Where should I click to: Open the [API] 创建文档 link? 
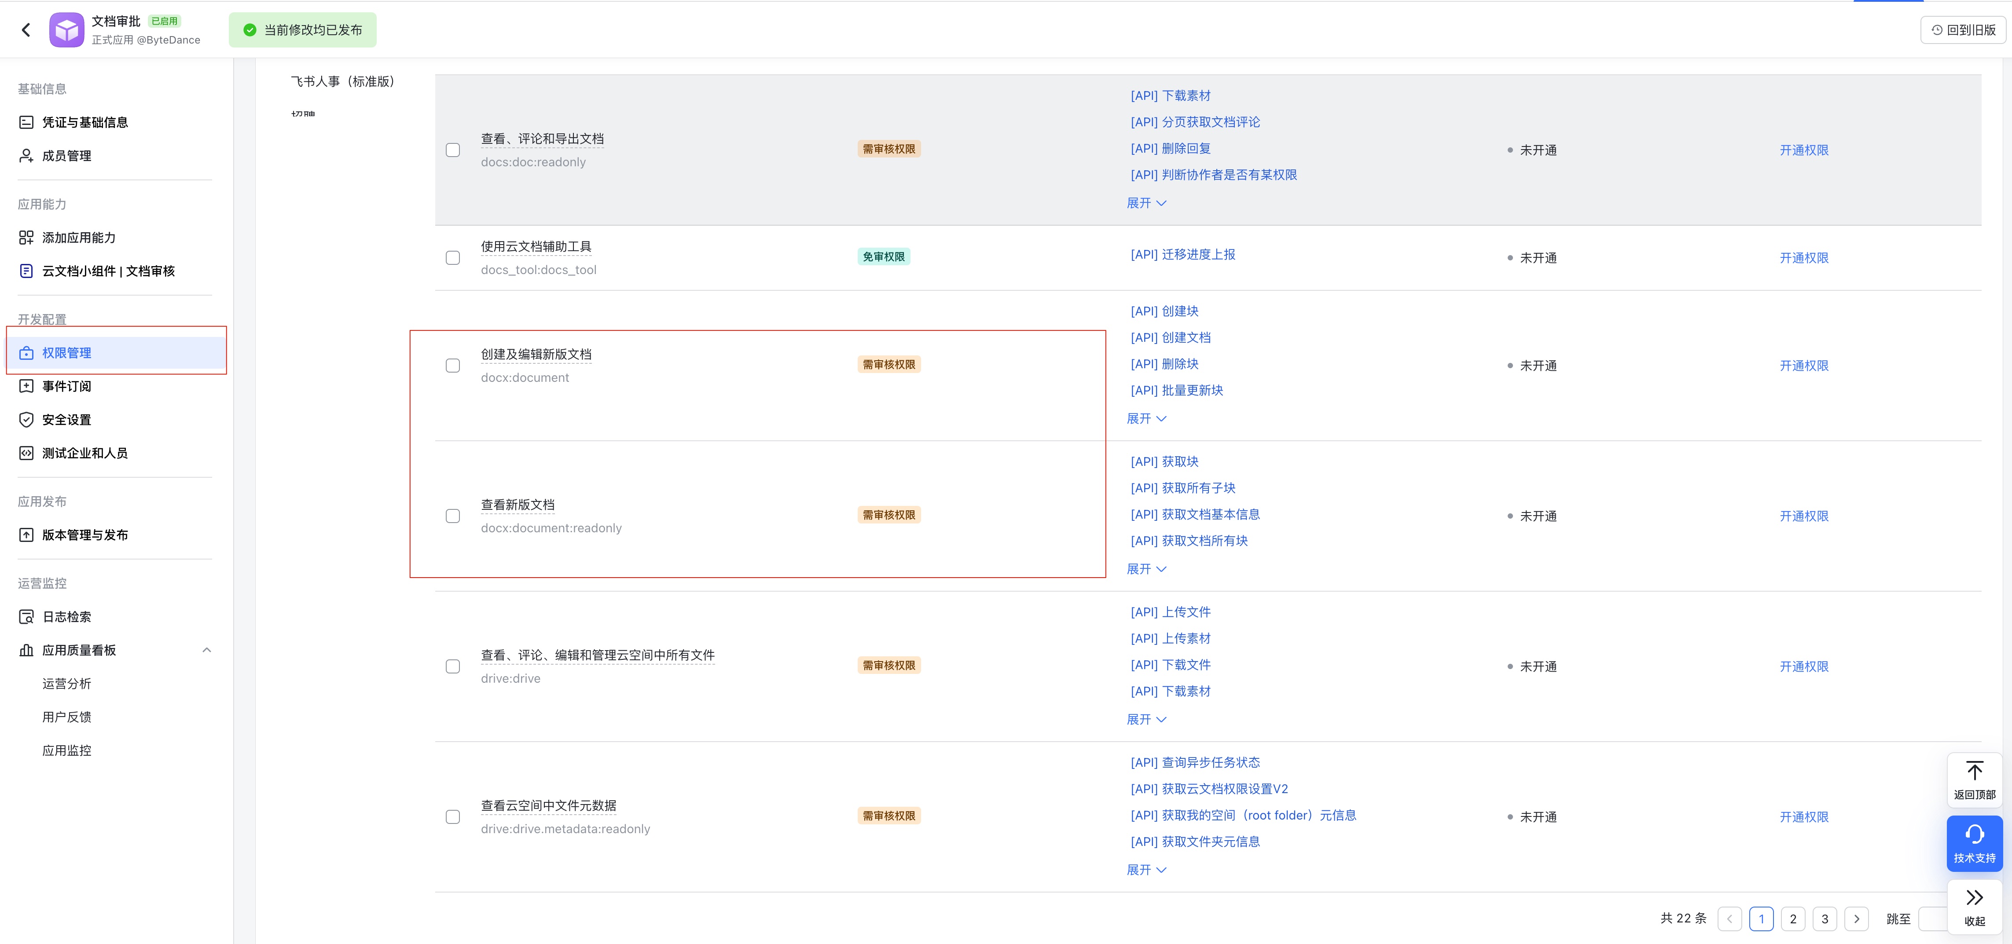[x=1170, y=337]
